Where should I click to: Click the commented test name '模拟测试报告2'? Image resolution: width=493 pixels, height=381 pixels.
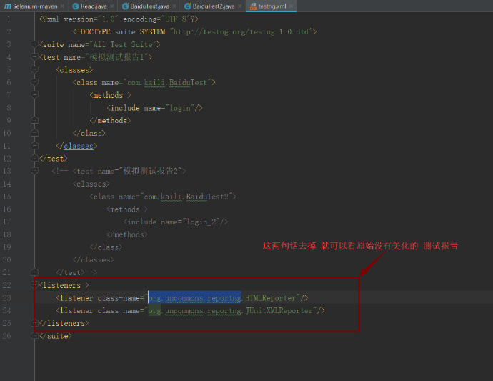(x=150, y=171)
